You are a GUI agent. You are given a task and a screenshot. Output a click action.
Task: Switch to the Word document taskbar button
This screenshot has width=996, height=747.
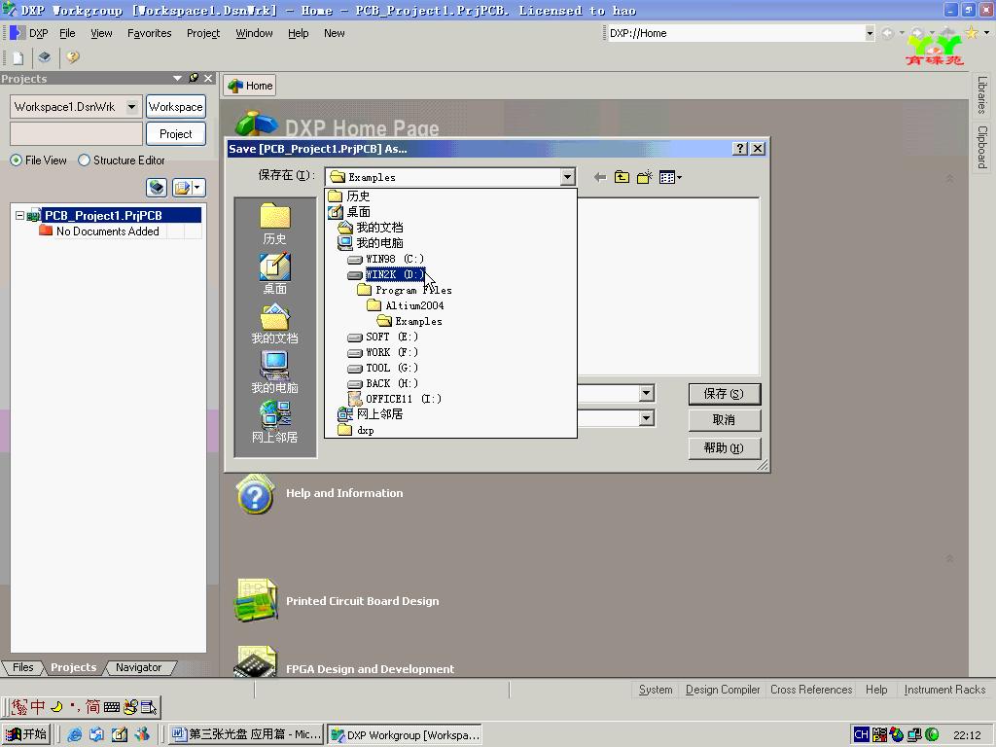pyautogui.click(x=246, y=734)
